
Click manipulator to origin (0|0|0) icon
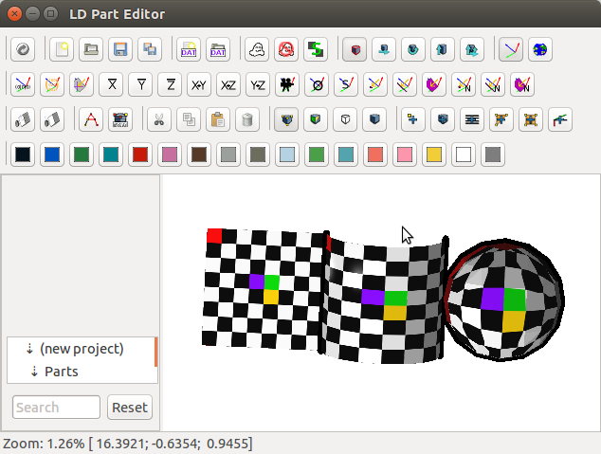coord(23,84)
